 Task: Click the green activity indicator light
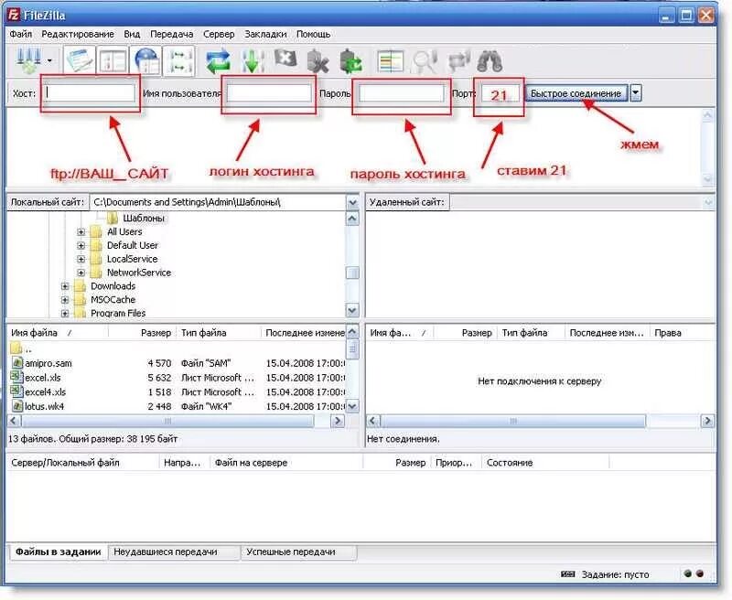click(x=688, y=573)
